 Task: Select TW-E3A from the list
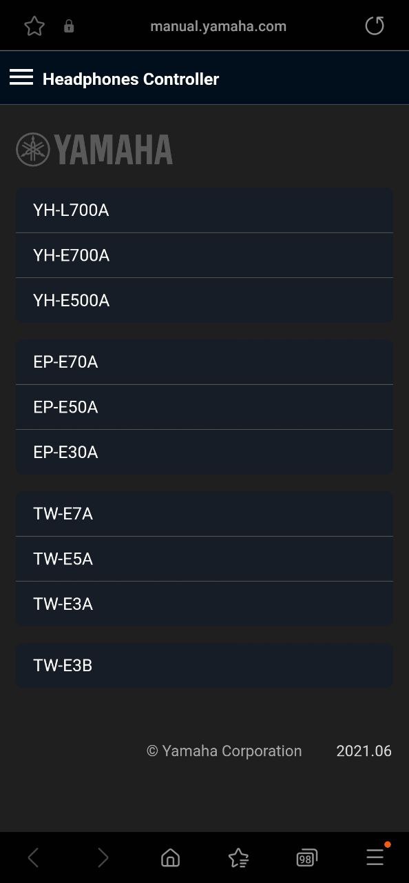[204, 604]
